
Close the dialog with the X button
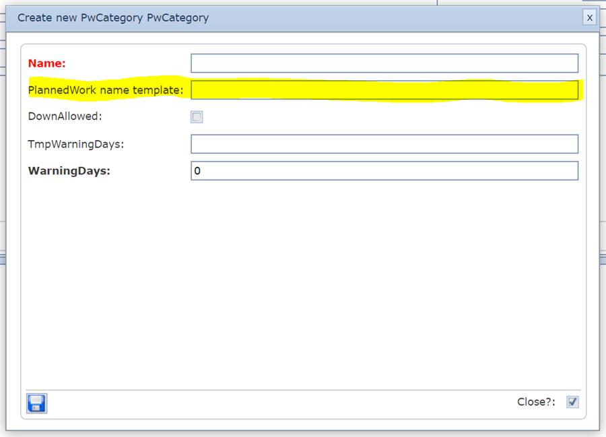tap(590, 18)
